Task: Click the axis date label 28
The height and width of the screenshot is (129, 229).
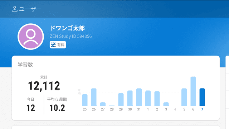Action: 112,109
